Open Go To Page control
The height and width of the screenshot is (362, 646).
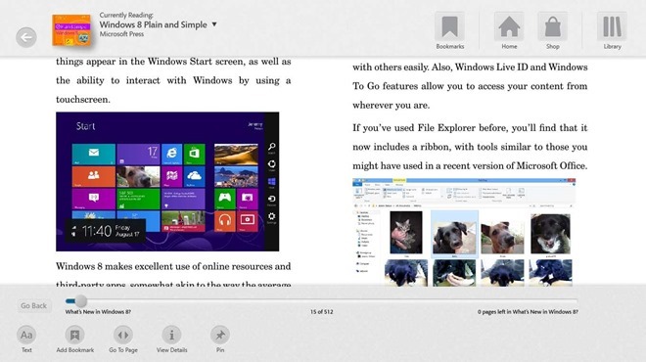[123, 339]
